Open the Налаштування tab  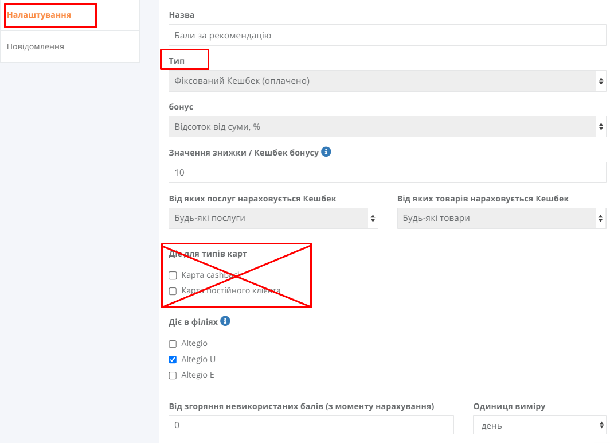point(39,15)
